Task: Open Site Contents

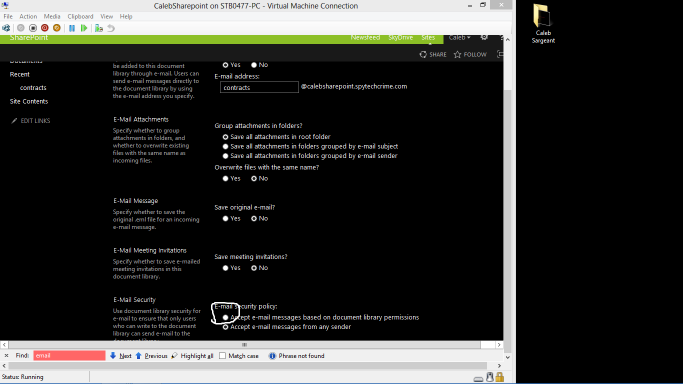Action: click(29, 101)
